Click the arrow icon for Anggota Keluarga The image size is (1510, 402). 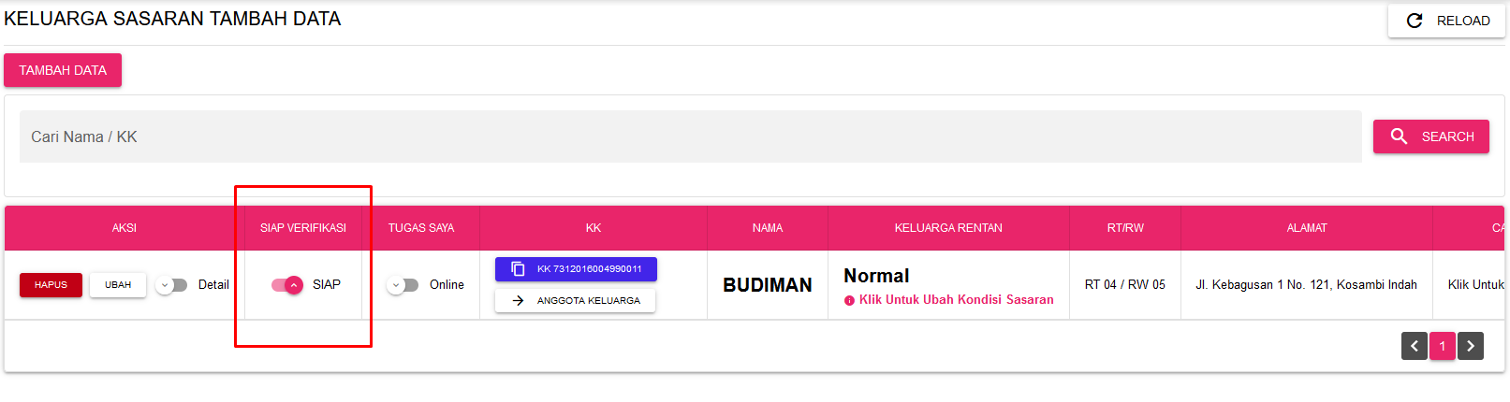pyautogui.click(x=518, y=301)
